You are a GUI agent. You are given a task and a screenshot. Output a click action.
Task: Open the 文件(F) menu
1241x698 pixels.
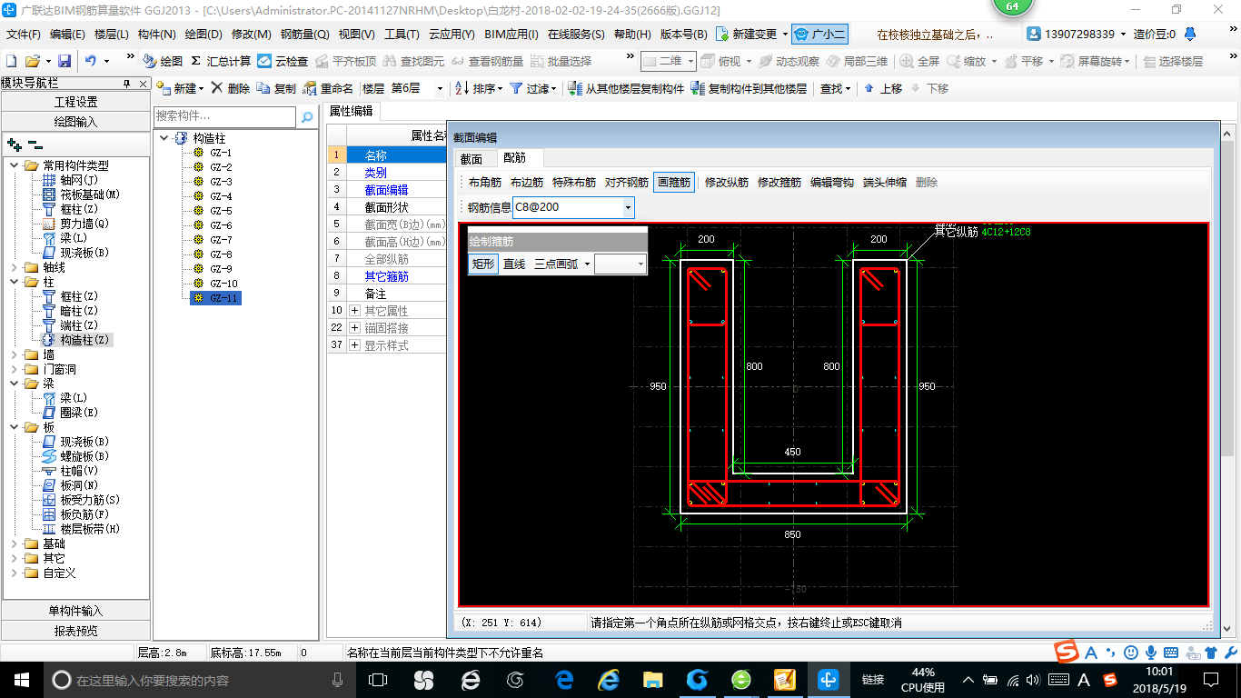(x=24, y=34)
